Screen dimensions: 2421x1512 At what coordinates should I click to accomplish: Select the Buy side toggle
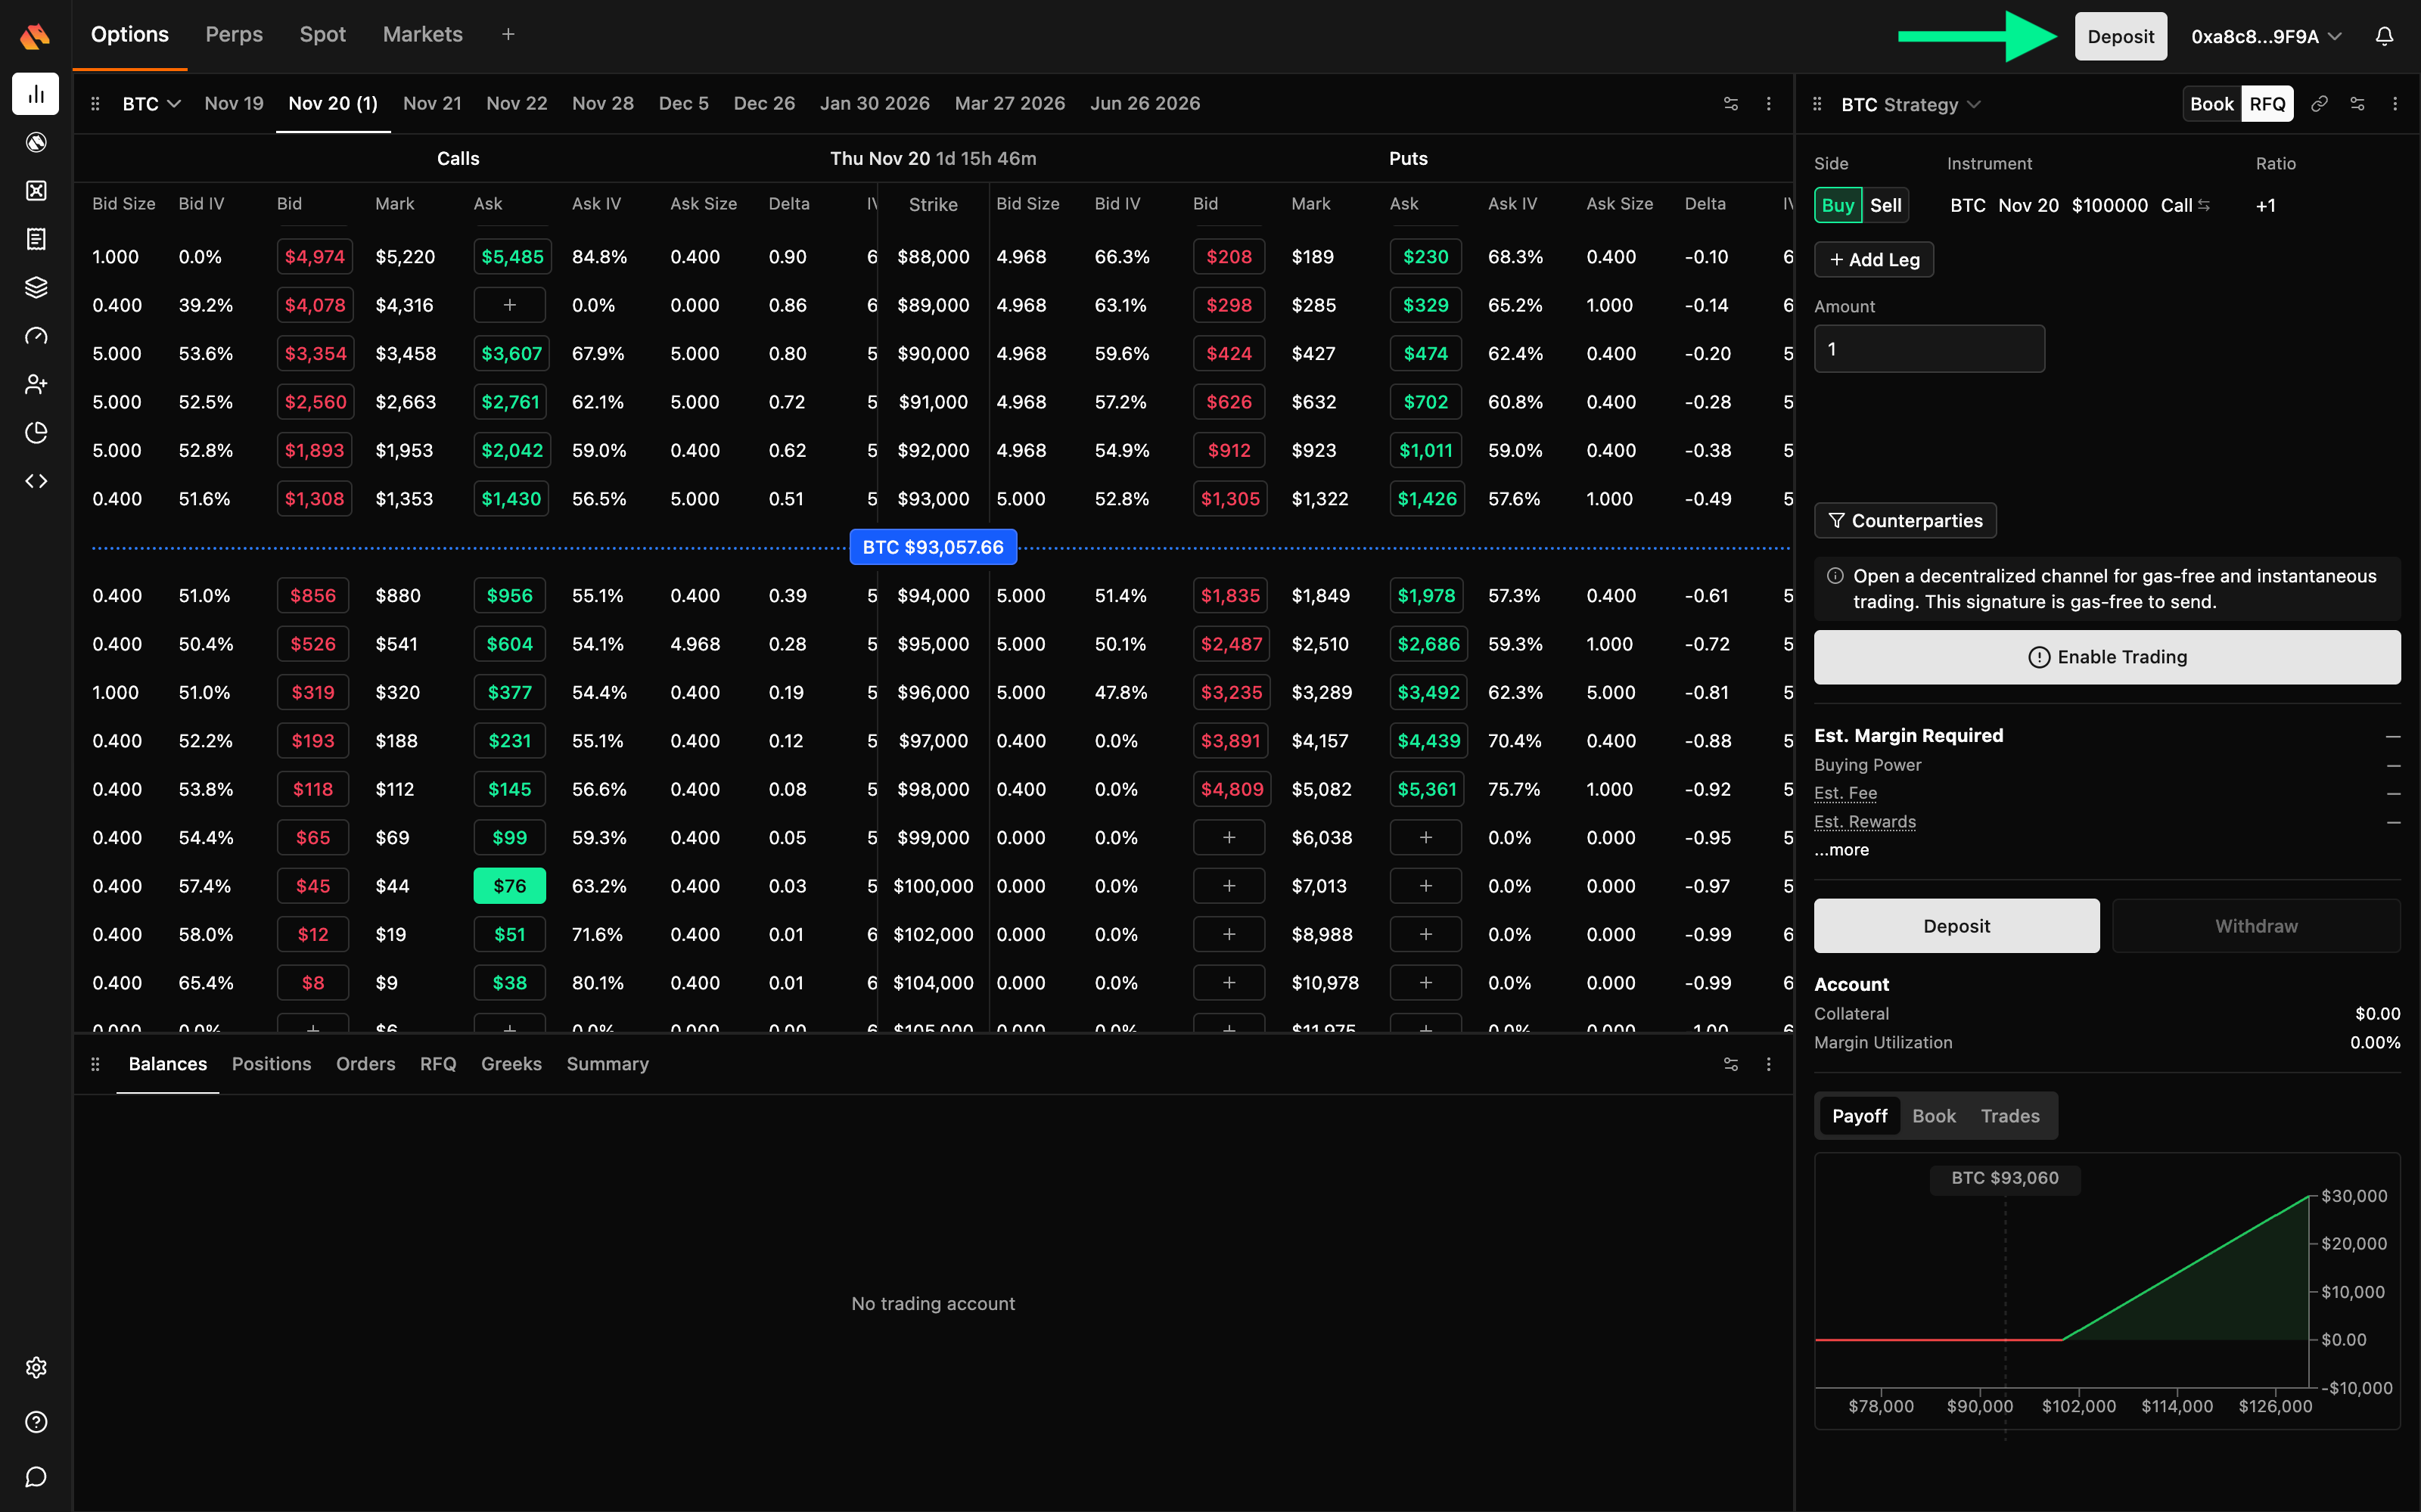[x=1838, y=205]
